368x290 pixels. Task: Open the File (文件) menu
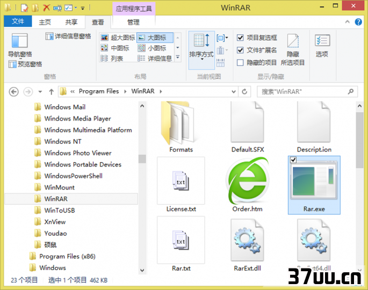[18, 21]
